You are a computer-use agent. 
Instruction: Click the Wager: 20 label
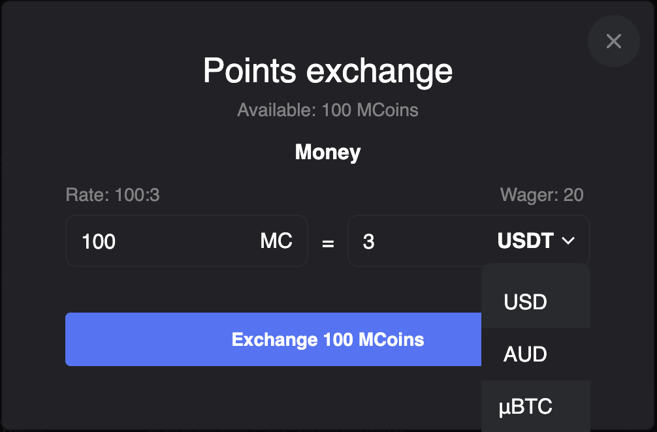pyautogui.click(x=541, y=194)
